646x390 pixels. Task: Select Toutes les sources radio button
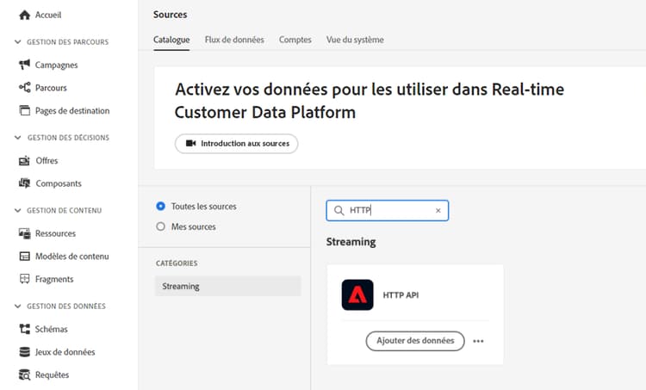[161, 206]
